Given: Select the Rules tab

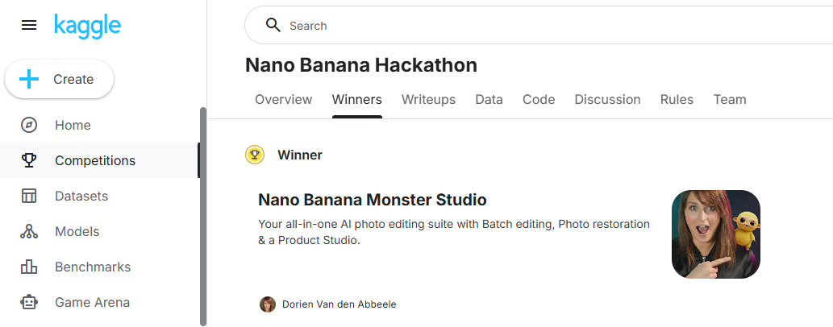Looking at the screenshot, I should (677, 100).
